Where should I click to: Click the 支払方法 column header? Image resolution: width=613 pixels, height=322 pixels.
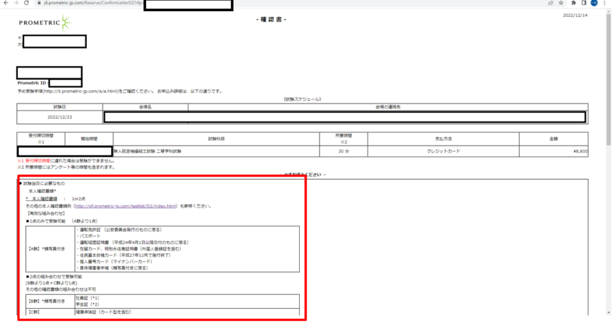coord(444,139)
